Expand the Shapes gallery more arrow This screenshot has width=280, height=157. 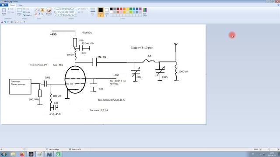pos(76,15)
